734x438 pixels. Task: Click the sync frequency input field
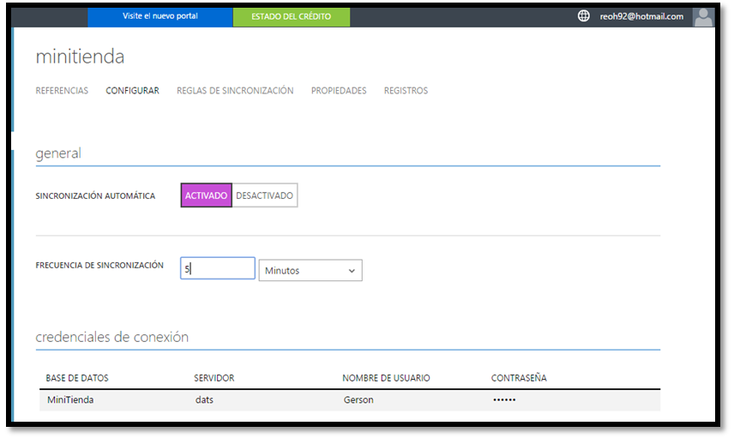(x=218, y=268)
